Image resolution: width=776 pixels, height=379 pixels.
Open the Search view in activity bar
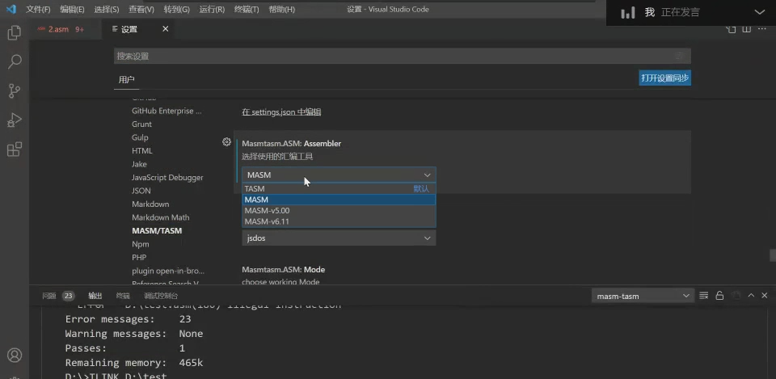[x=14, y=61]
